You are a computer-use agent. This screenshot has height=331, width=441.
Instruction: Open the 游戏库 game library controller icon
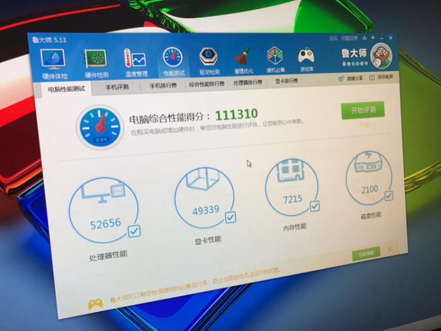[x=306, y=55]
